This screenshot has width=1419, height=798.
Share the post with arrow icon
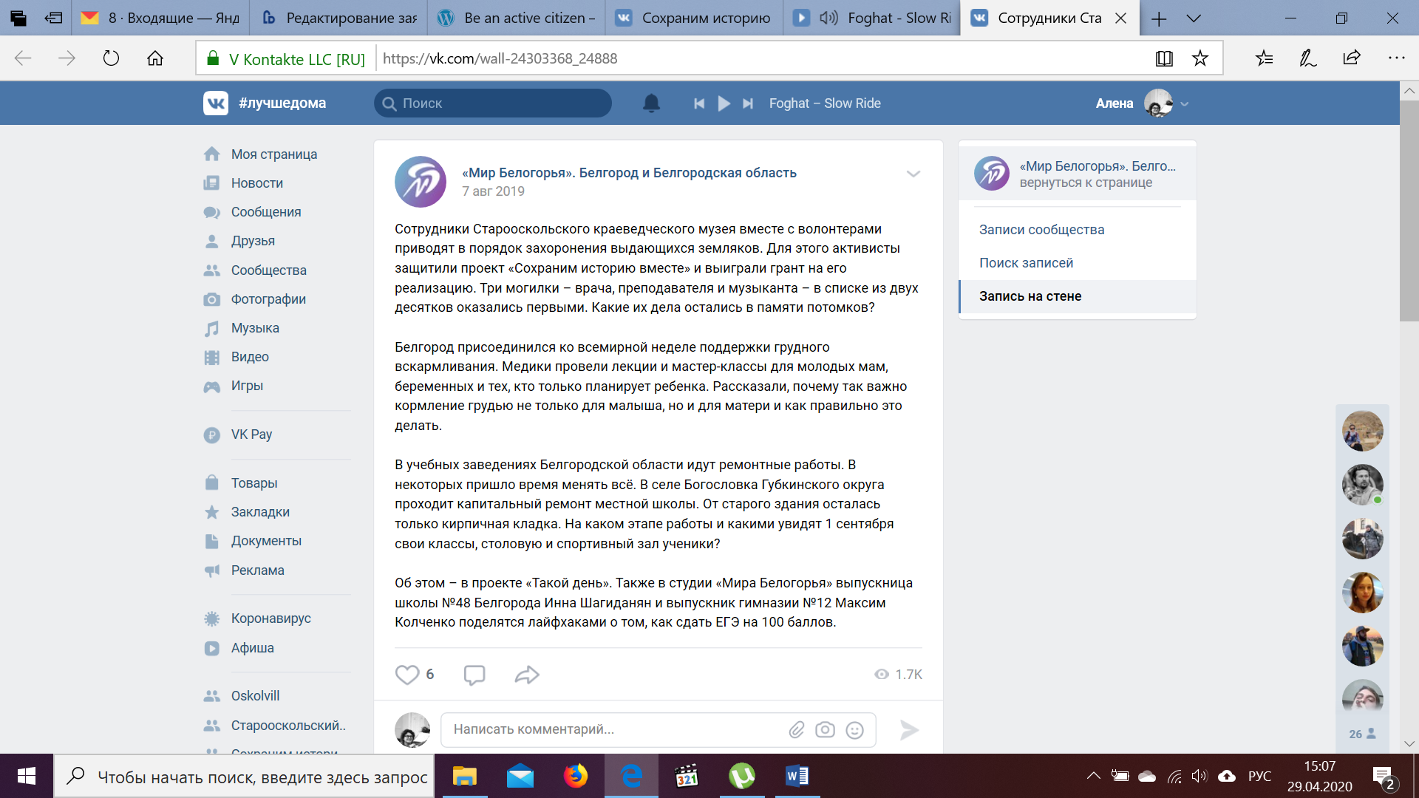click(x=526, y=675)
